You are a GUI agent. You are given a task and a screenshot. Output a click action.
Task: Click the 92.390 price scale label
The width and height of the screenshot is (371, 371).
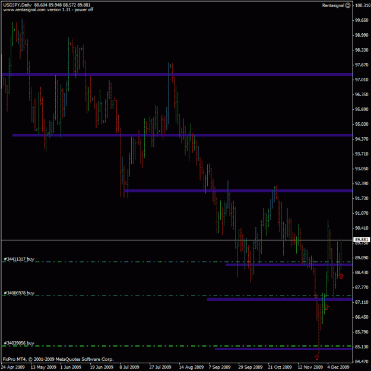pos(362,183)
